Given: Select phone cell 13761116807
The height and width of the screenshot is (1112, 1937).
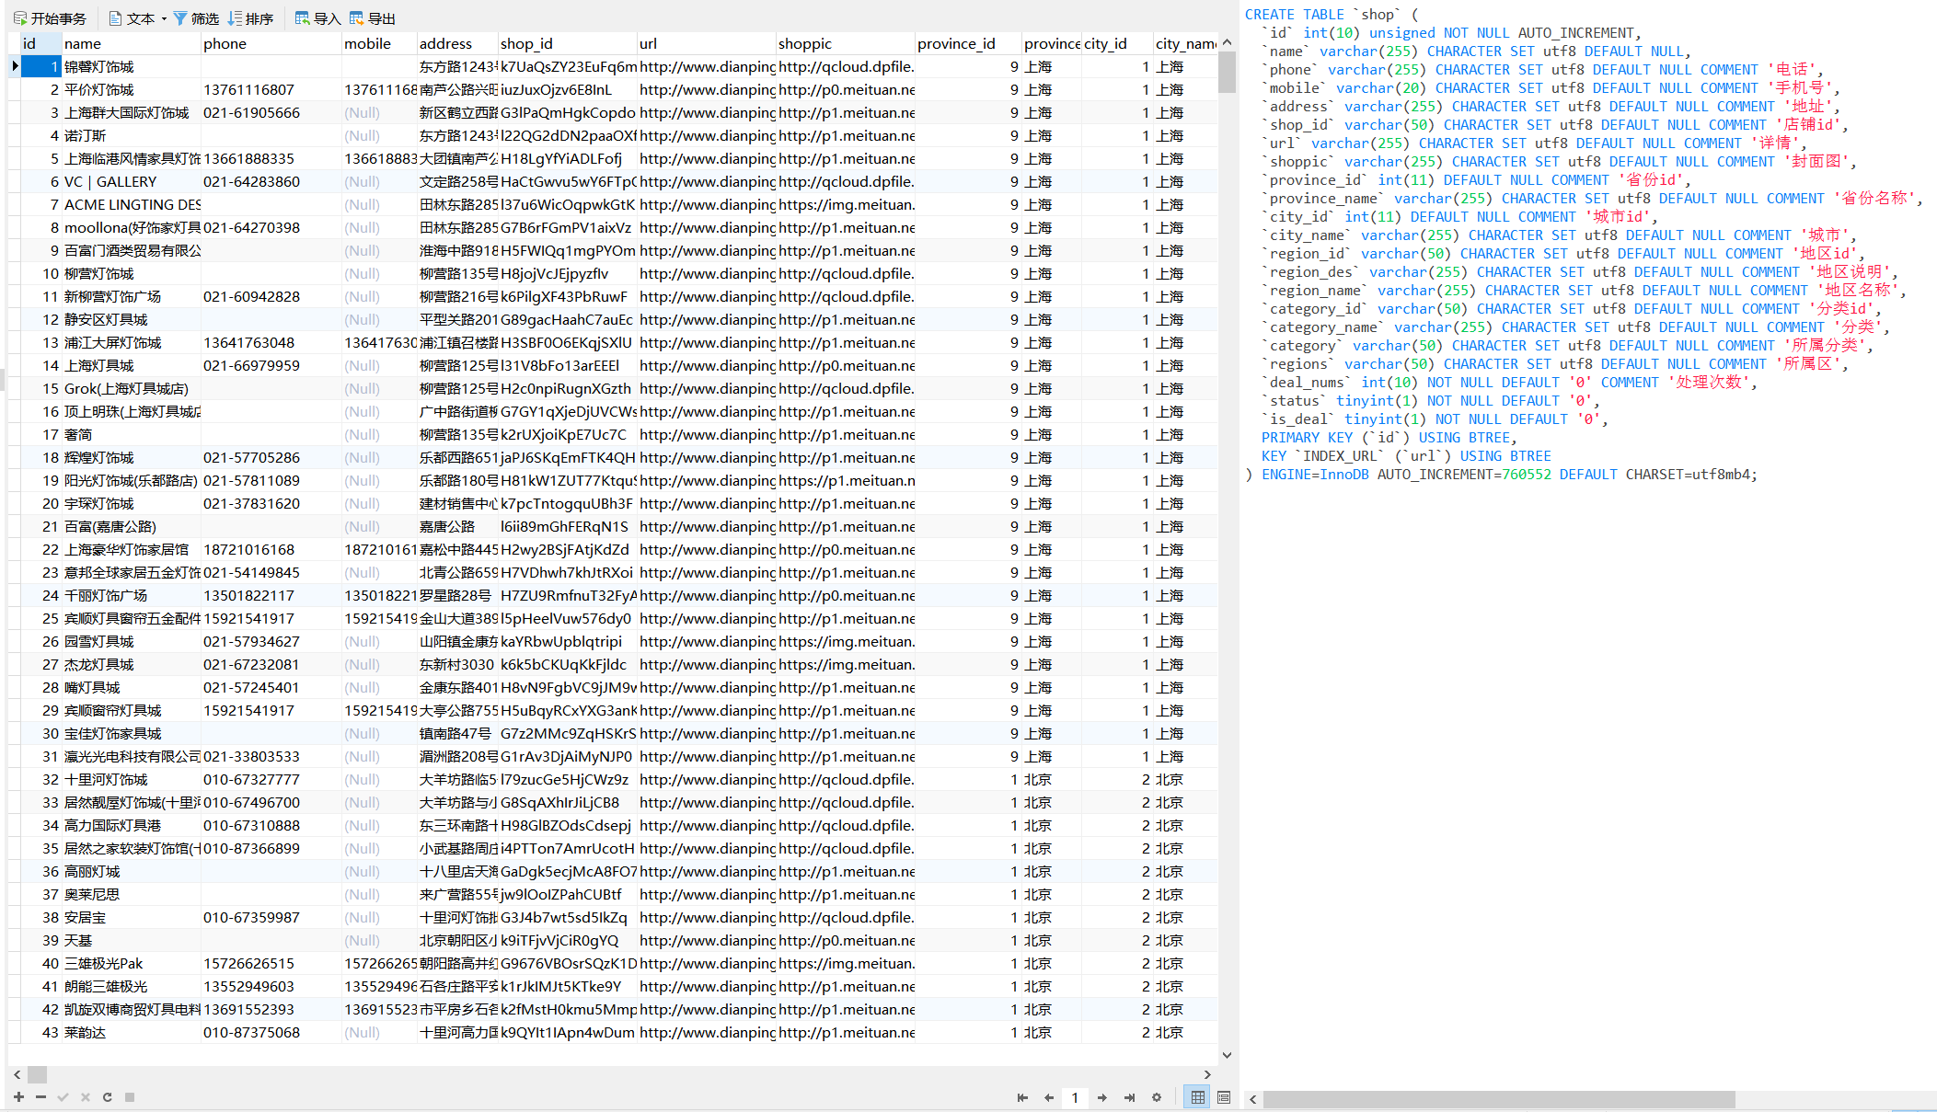Looking at the screenshot, I should 271,89.
